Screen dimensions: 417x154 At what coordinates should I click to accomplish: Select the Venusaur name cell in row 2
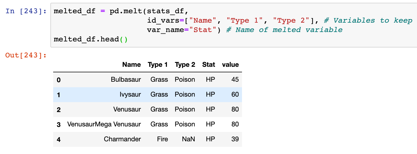point(127,109)
